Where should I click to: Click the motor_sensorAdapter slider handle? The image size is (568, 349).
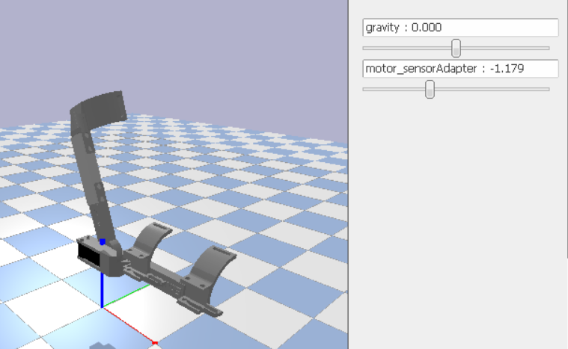tap(430, 90)
